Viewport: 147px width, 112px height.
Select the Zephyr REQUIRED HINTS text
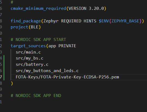(70, 21)
